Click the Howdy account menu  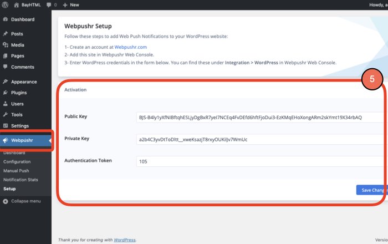[379, 5]
